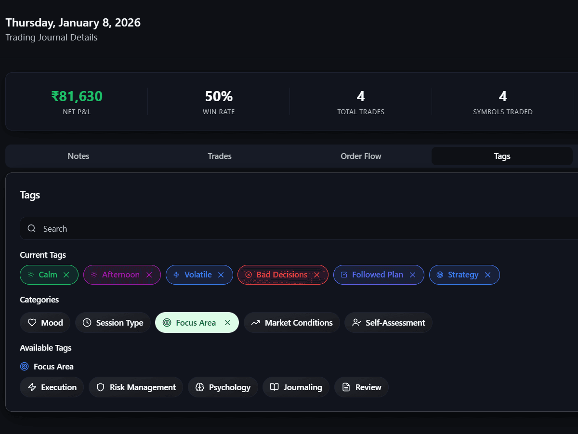The width and height of the screenshot is (578, 434).
Task: Remove the Bad Decisions tag
Action: pos(317,275)
